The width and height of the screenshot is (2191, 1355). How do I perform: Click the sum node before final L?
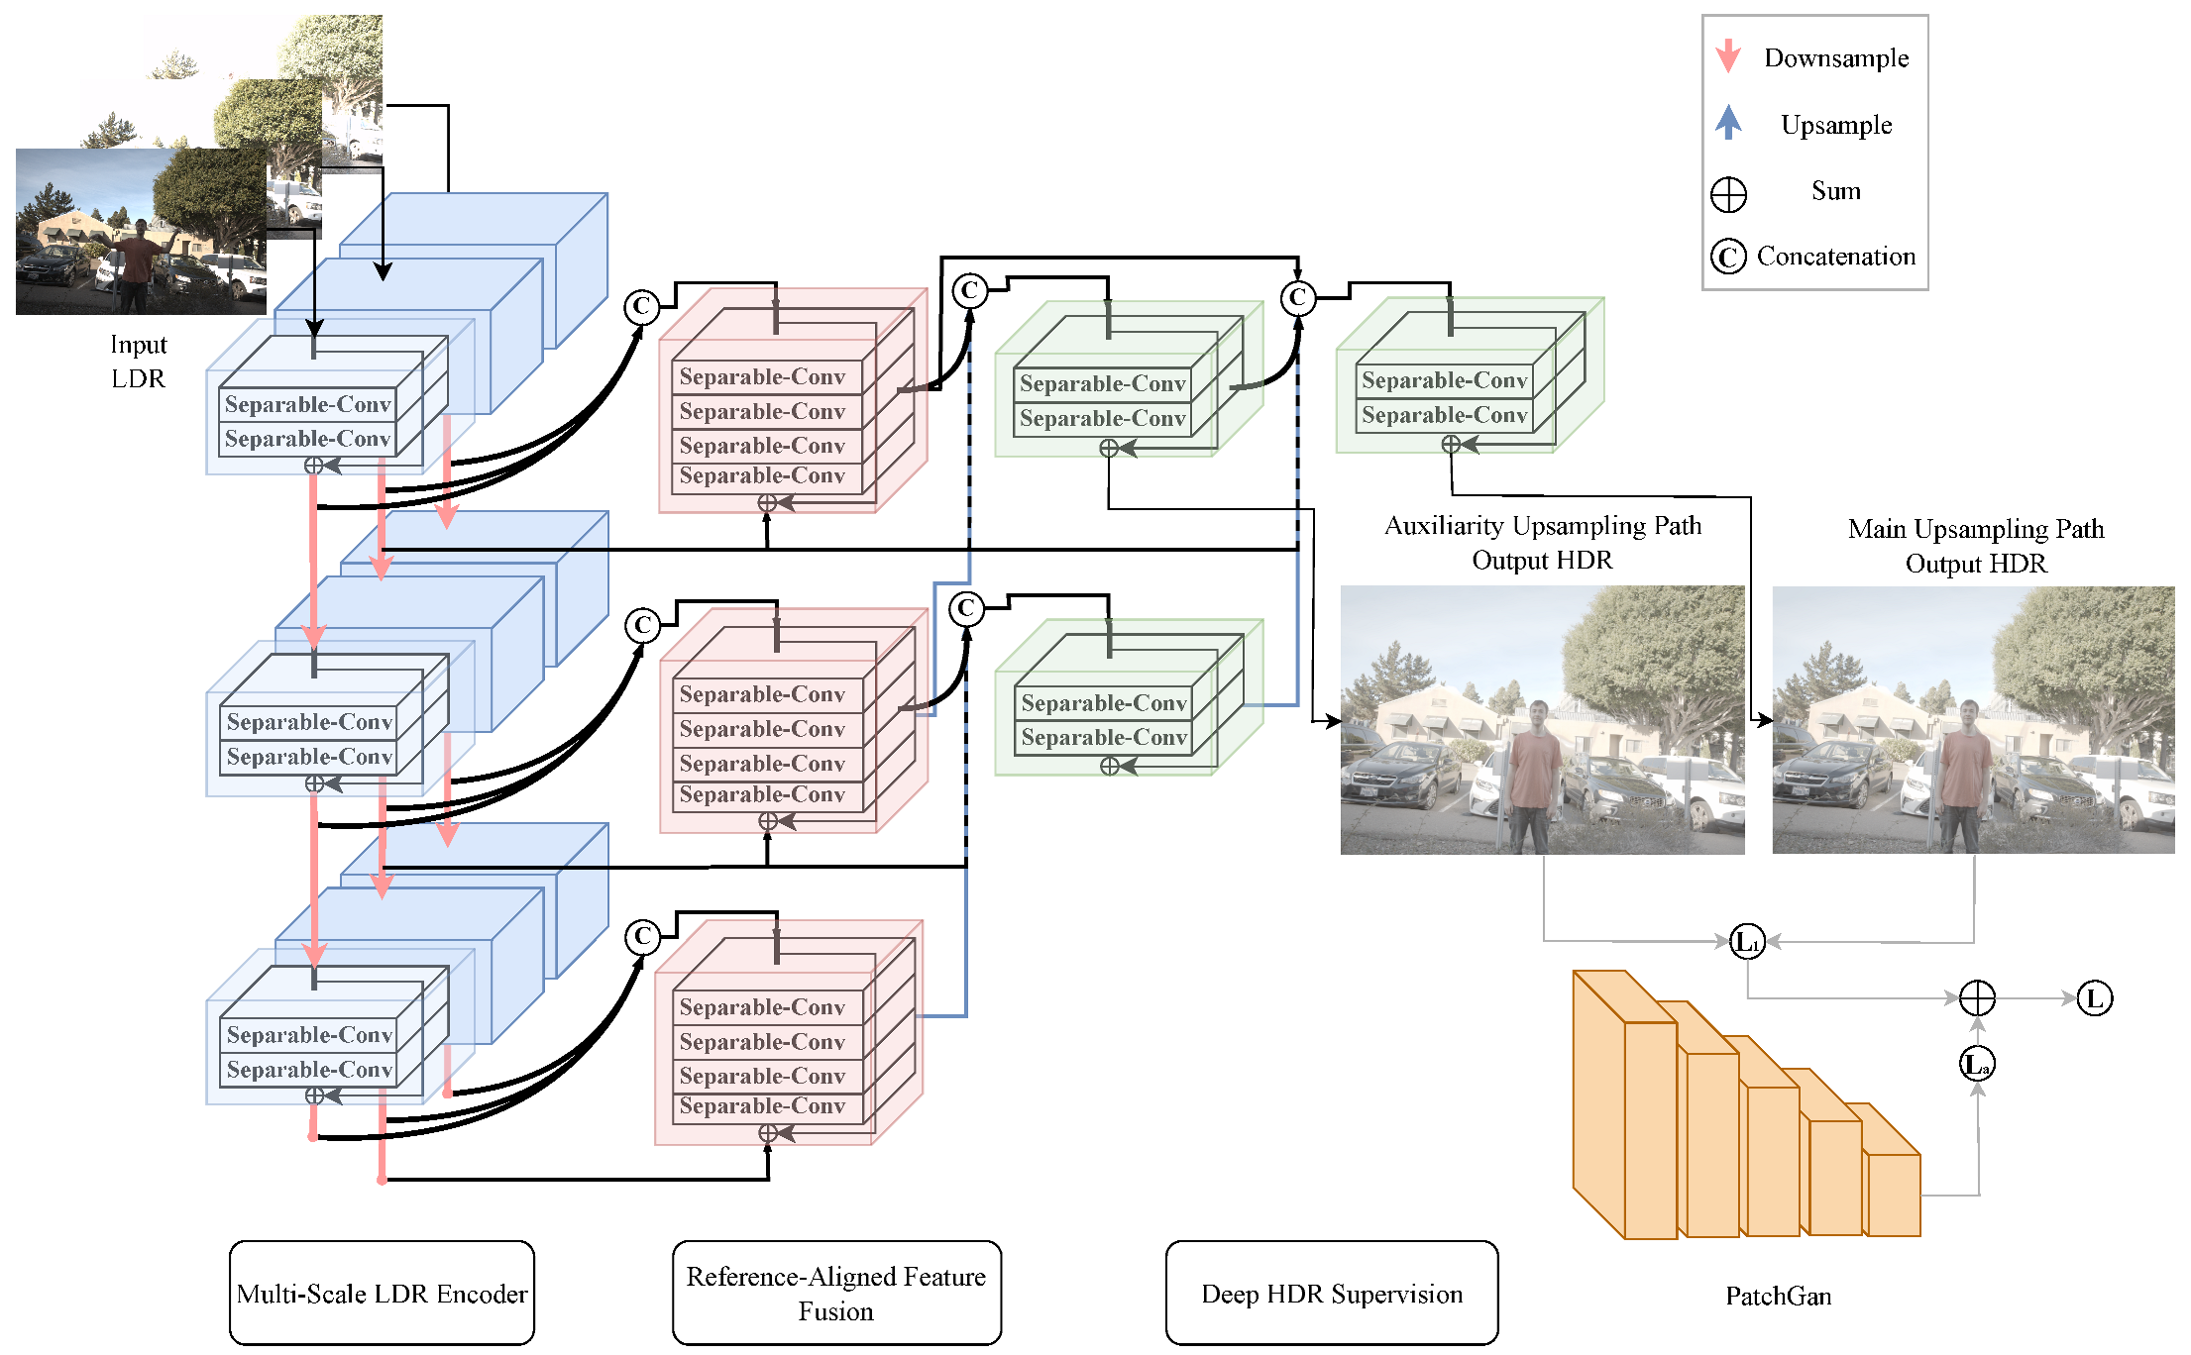click(1977, 998)
